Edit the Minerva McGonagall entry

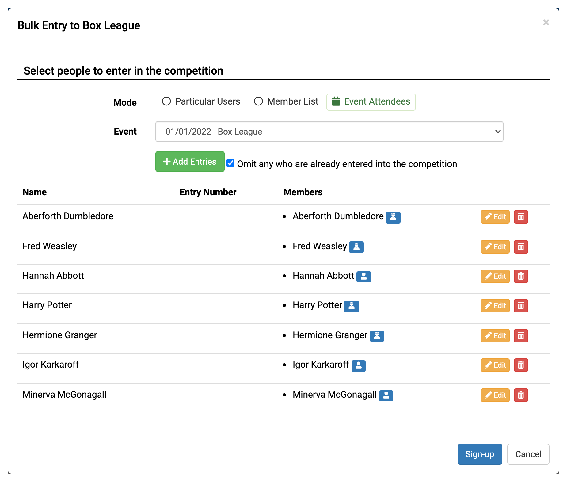coord(495,396)
